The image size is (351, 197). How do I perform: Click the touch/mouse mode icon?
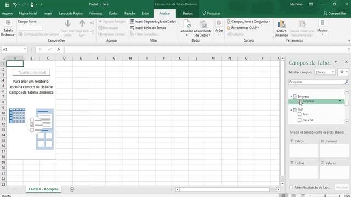click(32, 4)
